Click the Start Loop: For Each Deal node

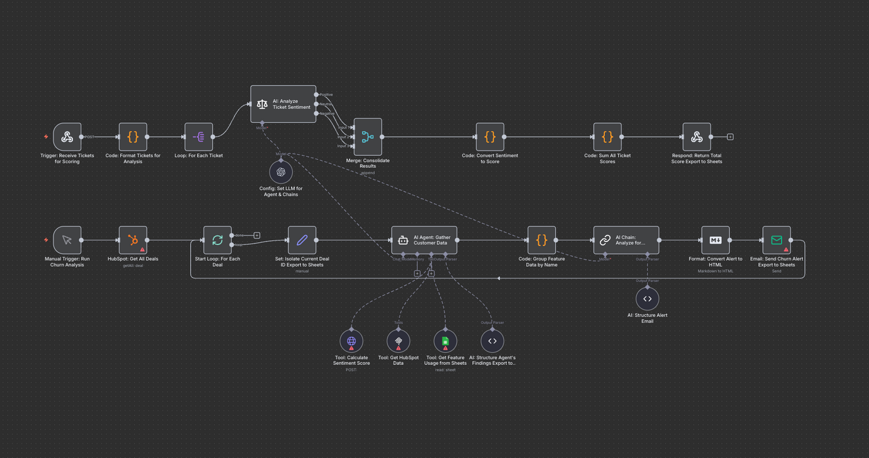tap(217, 240)
